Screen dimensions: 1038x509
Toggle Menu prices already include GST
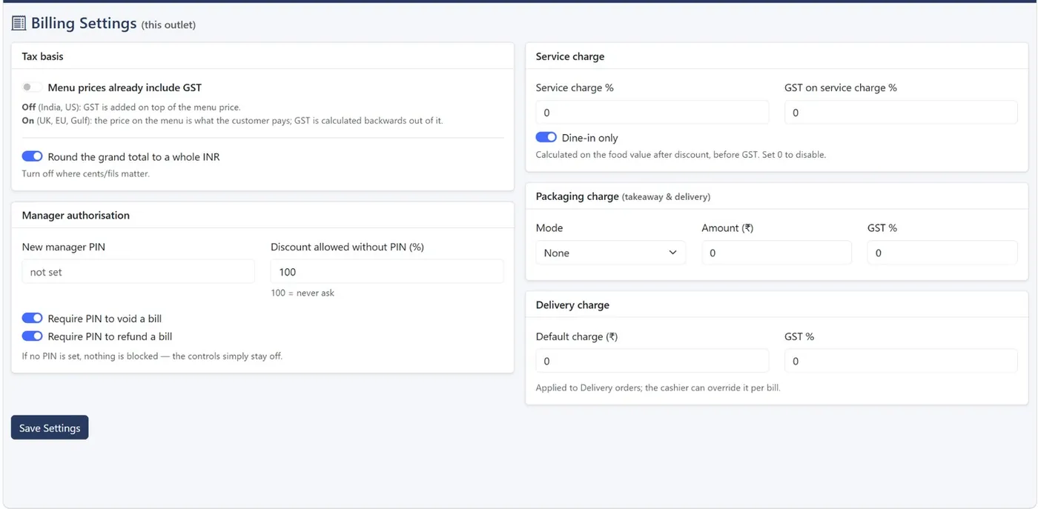(x=32, y=87)
